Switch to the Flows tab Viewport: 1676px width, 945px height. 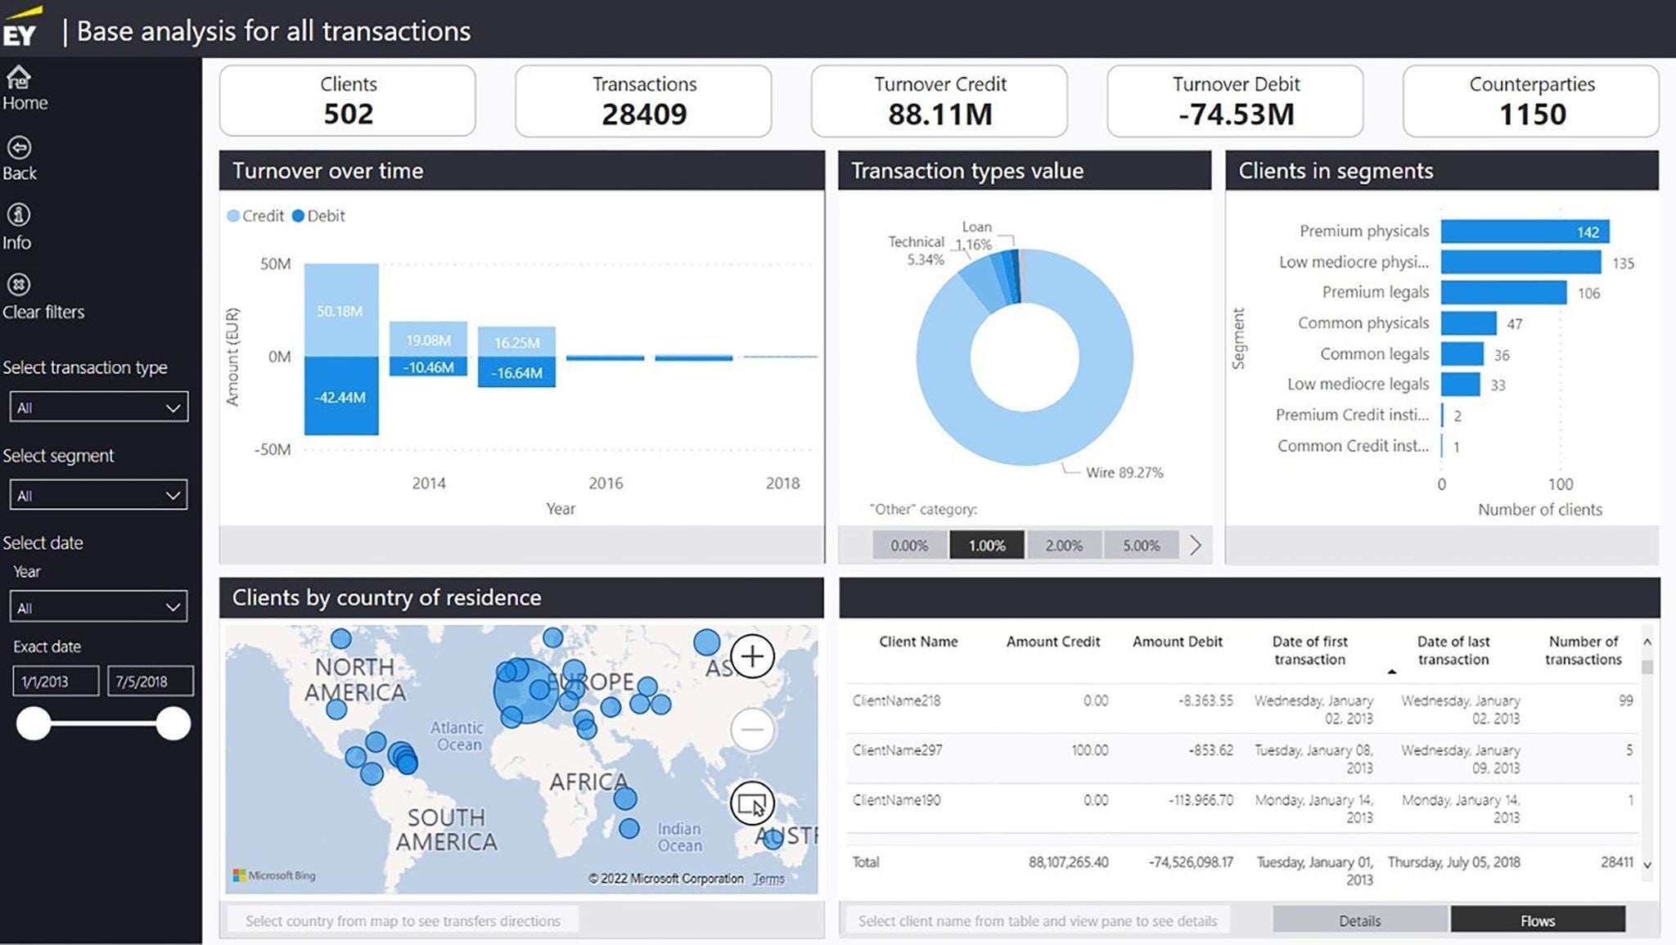1537,920
